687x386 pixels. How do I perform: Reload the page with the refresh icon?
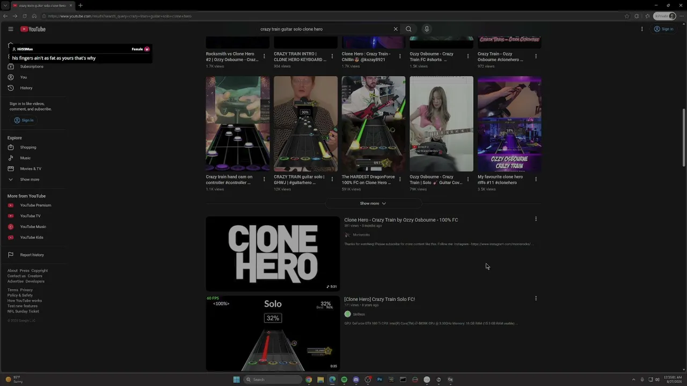click(25, 16)
